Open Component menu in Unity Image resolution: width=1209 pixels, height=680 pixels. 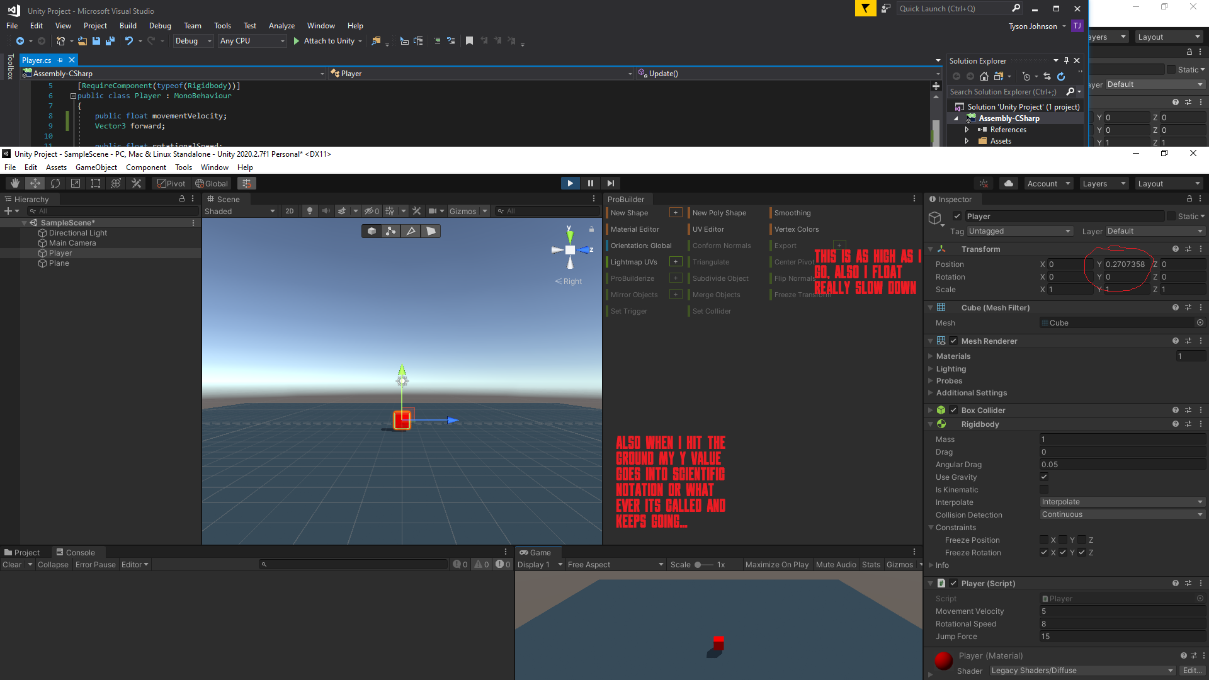tap(146, 167)
